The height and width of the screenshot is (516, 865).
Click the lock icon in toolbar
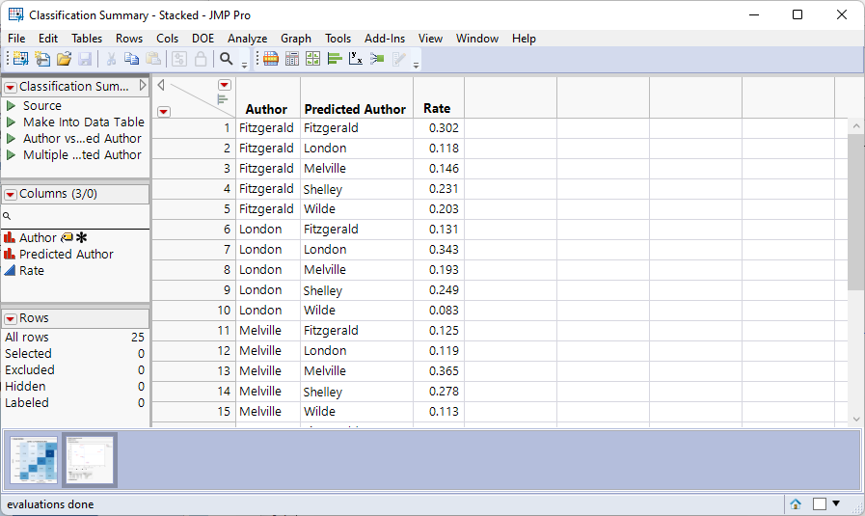[201, 59]
